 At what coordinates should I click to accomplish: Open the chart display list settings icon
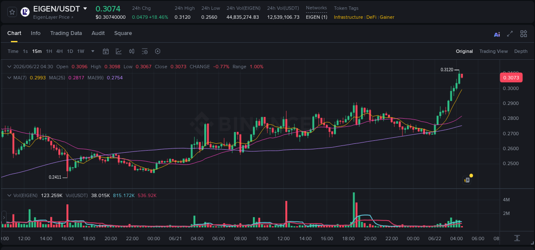click(145, 51)
